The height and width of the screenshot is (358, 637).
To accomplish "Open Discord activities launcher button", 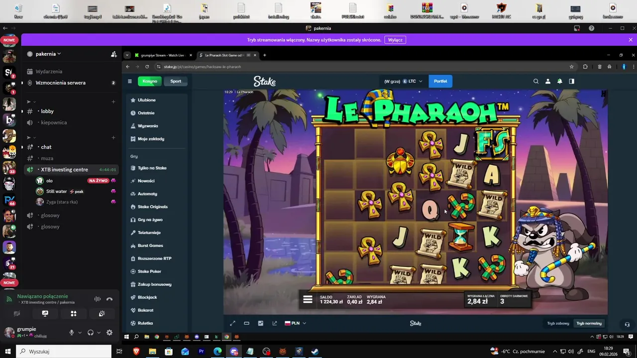I will click(74, 314).
